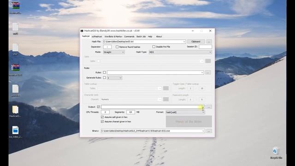Expand the Output path dropdown arrow
Screen dimensions: 295x166
click(203, 107)
